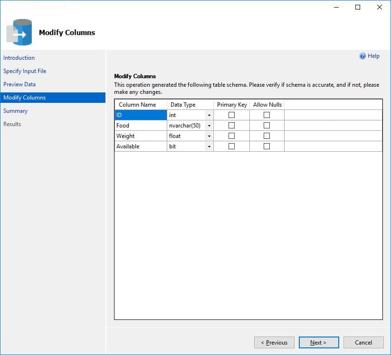The width and height of the screenshot is (391, 355).
Task: Enable Allow Nulls for the Weight column
Action: click(x=267, y=136)
